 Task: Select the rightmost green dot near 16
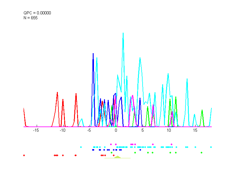[201, 152]
